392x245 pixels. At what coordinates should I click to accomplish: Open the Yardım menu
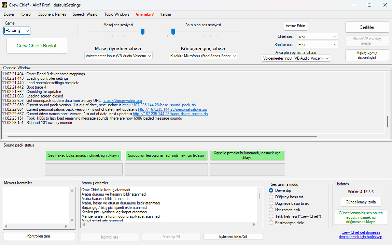(x=166, y=14)
